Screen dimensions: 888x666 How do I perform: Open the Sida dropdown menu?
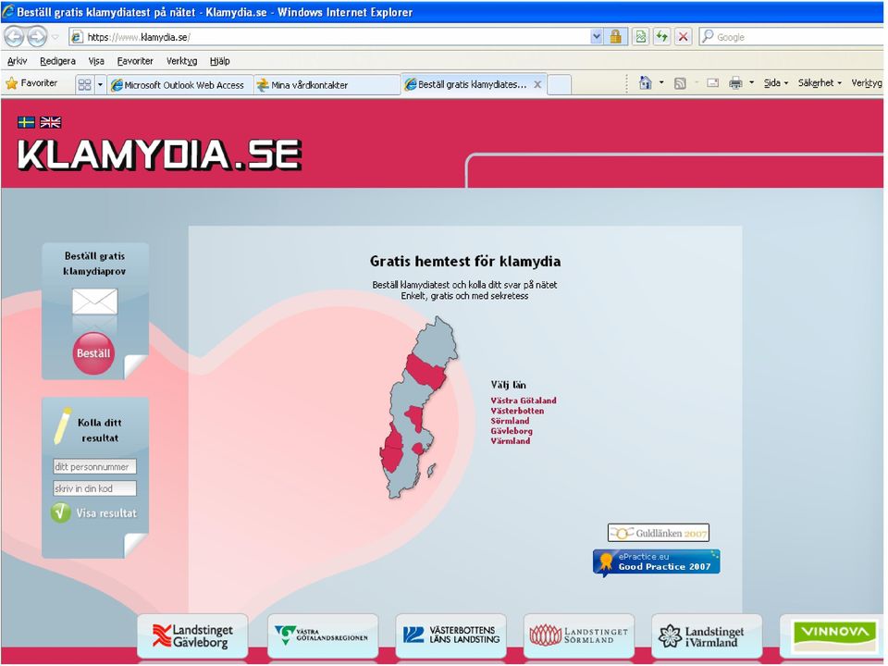[x=776, y=82]
